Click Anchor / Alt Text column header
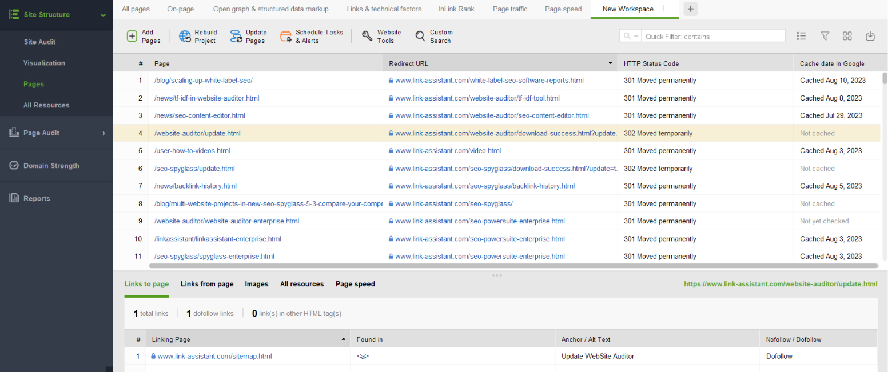 658,339
